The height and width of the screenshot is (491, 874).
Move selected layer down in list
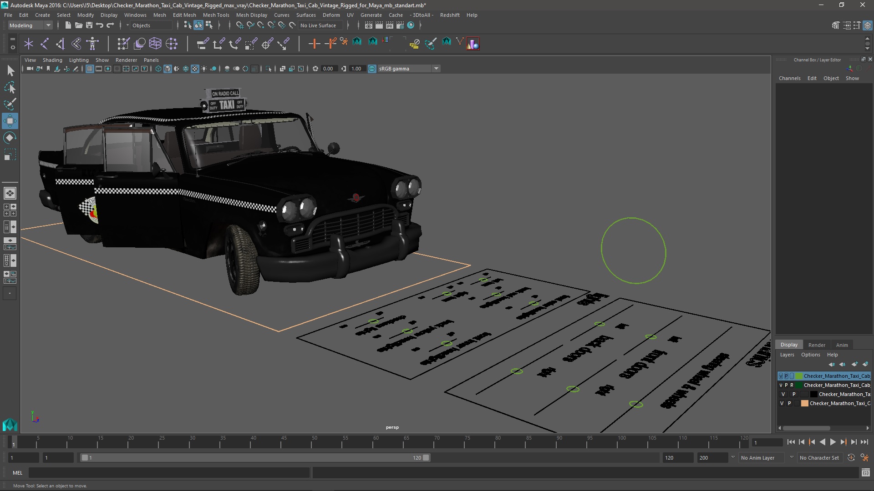click(x=843, y=364)
